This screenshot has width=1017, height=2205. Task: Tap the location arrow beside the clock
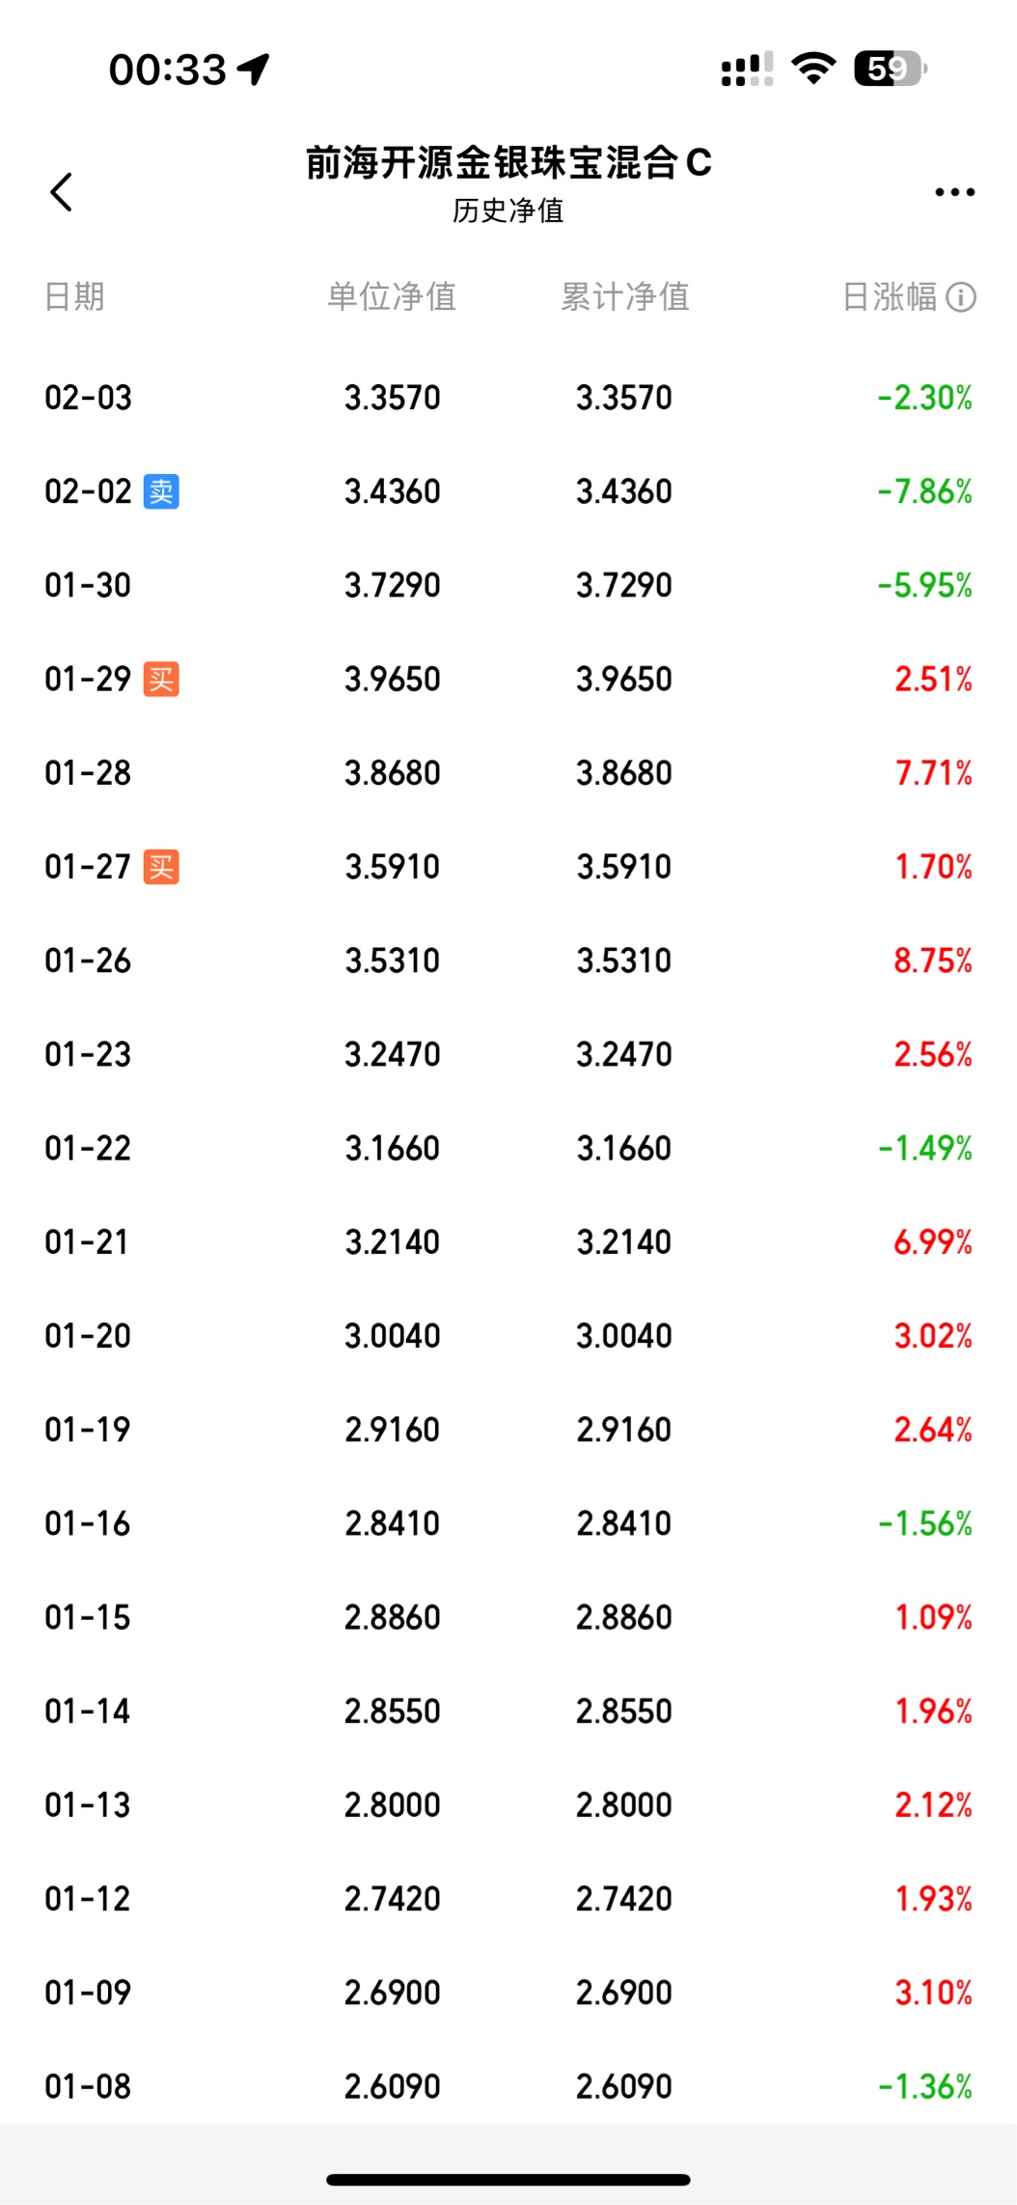tap(255, 69)
